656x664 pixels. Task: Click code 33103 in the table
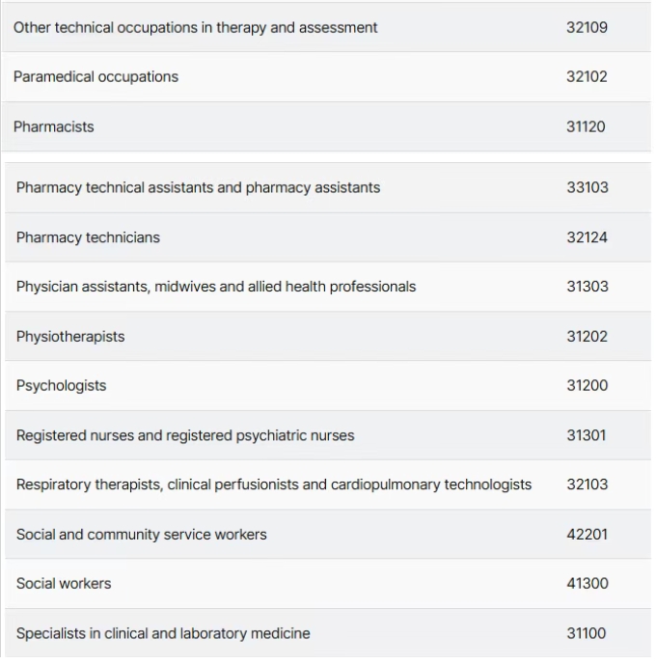tap(588, 187)
